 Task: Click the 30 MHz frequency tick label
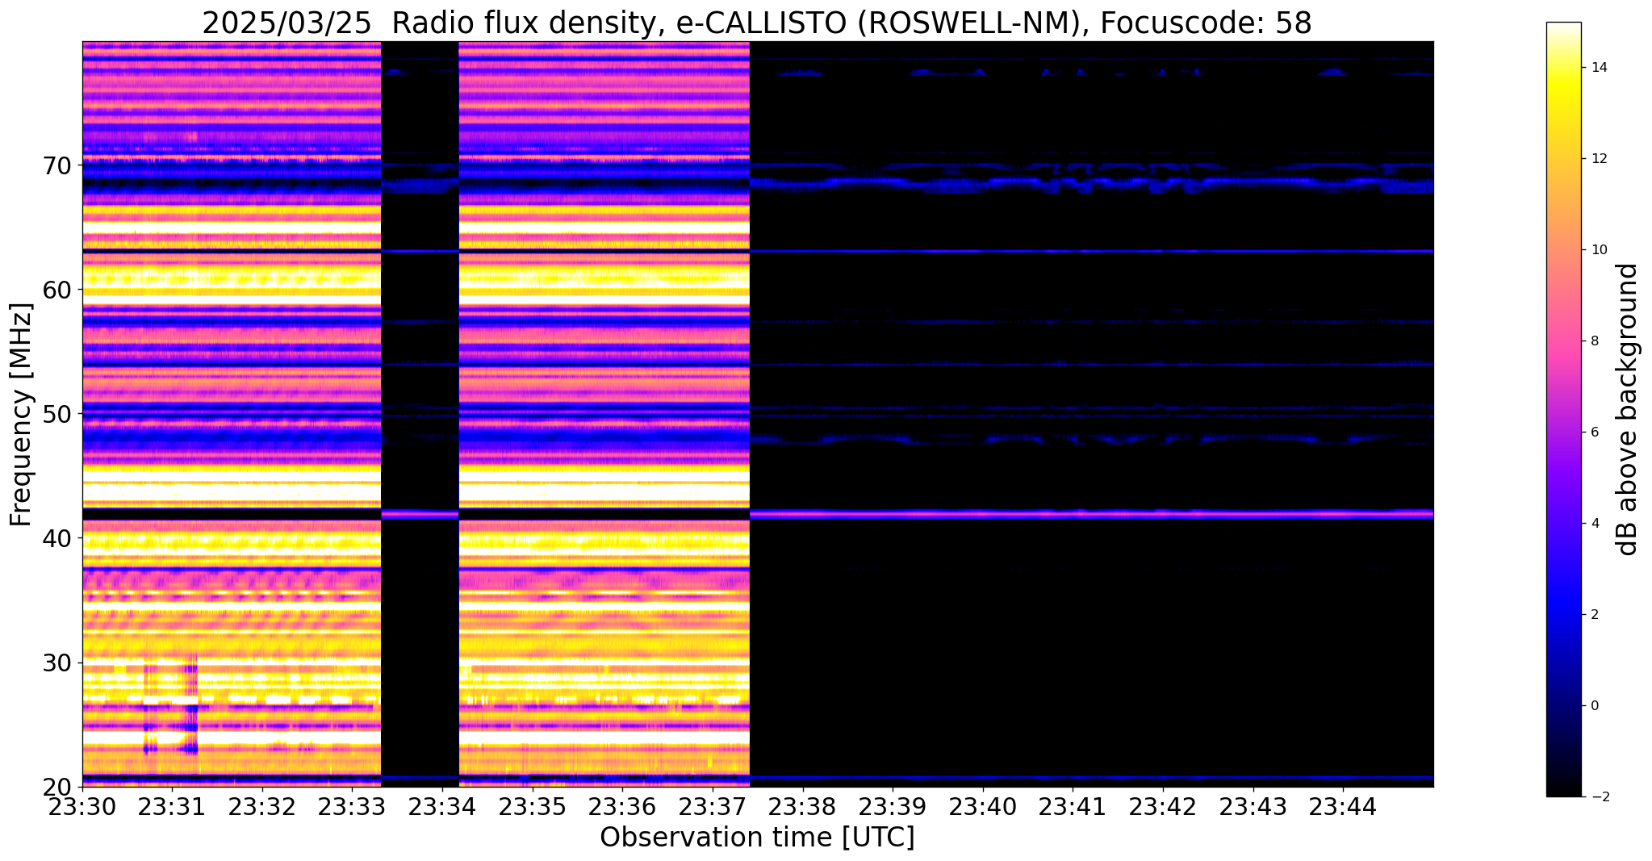pyautogui.click(x=57, y=662)
